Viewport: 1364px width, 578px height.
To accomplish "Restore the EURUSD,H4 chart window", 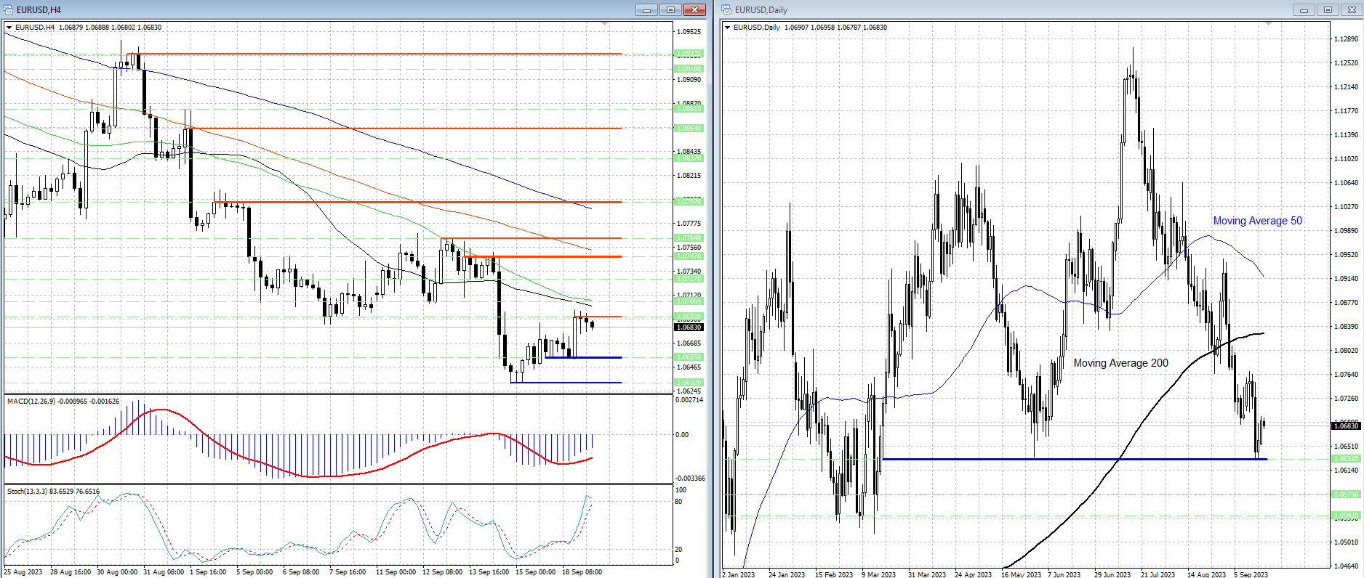I will click(x=670, y=9).
